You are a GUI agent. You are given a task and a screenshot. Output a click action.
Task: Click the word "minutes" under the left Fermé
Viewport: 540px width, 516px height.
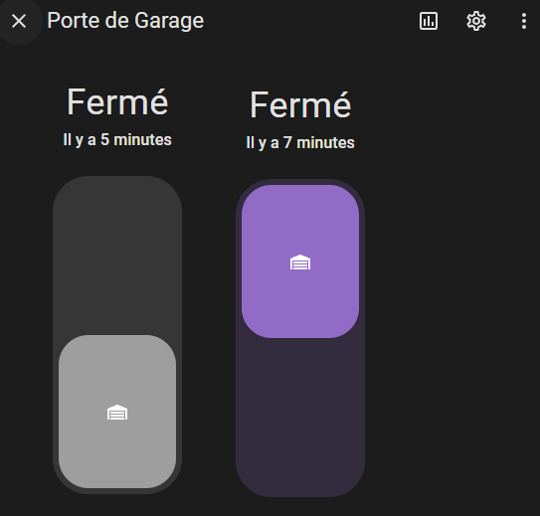point(142,140)
